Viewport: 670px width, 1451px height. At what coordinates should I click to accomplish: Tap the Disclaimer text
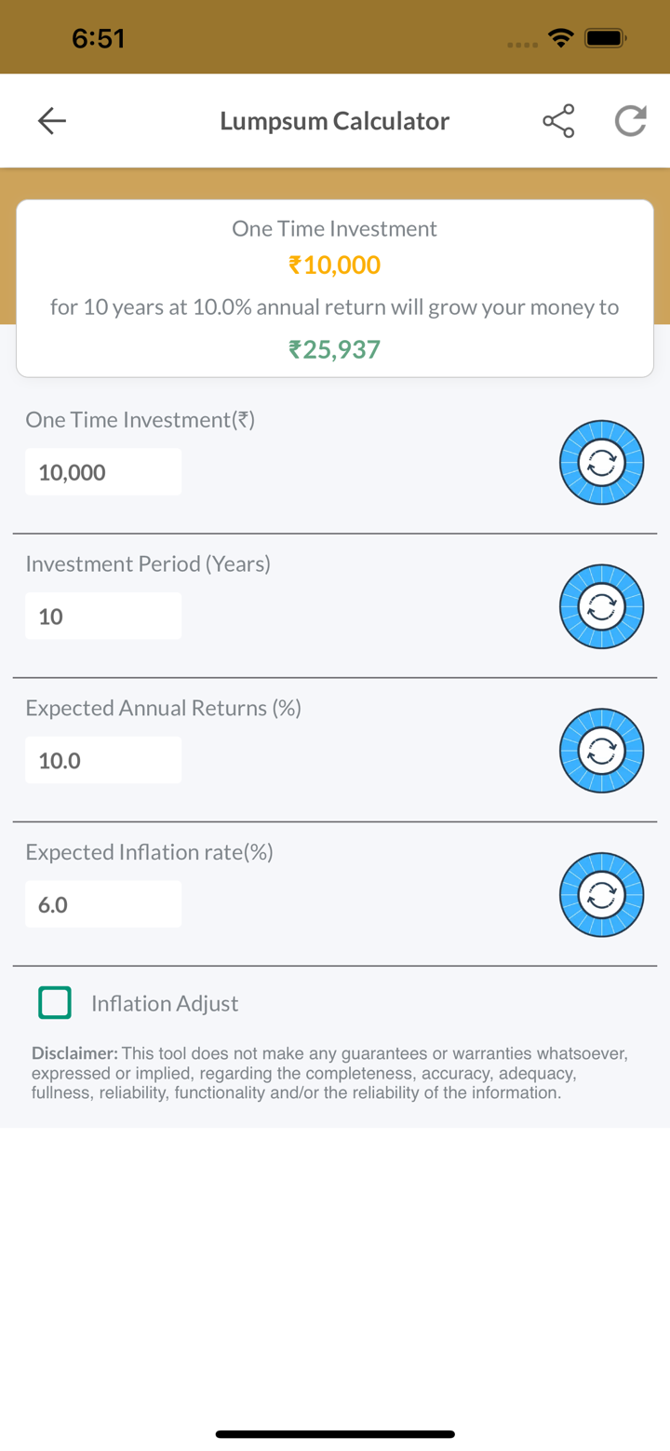coord(330,1073)
